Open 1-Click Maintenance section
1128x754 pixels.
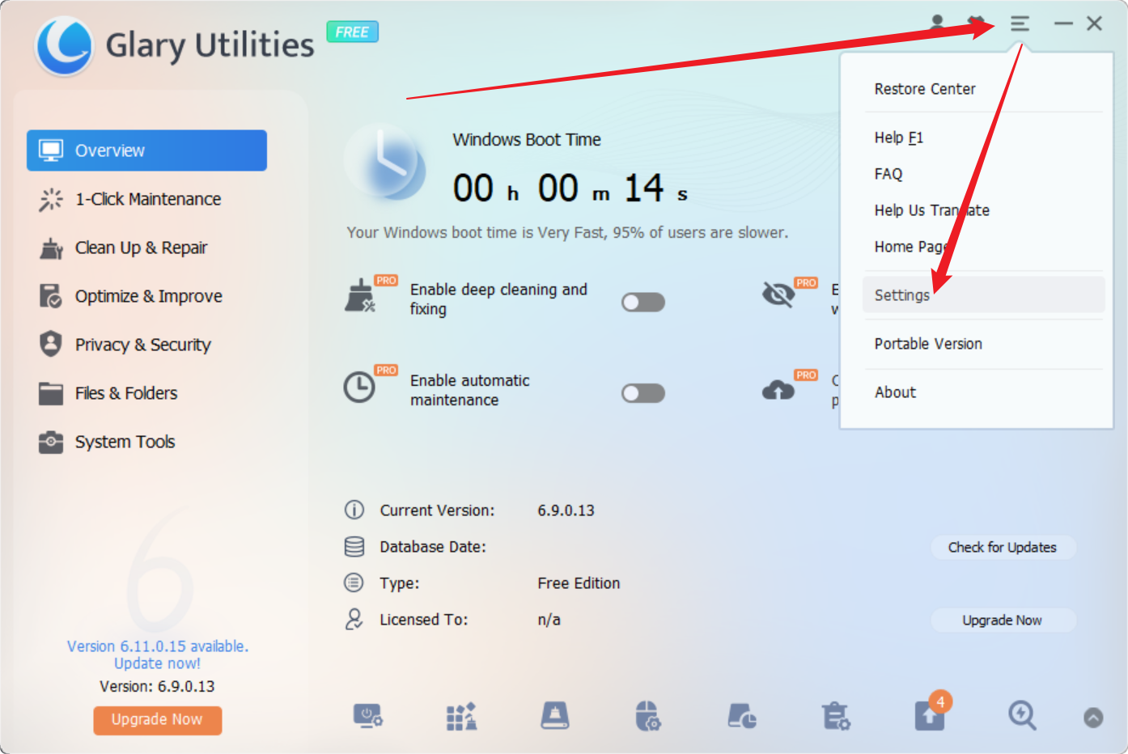146,199
